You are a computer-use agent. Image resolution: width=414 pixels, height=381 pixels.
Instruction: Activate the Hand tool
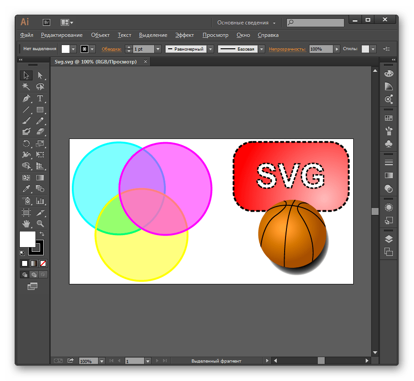click(x=26, y=224)
